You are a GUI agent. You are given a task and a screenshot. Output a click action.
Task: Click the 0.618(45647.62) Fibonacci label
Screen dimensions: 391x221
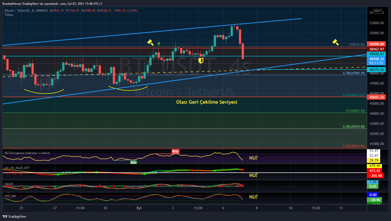(354, 95)
